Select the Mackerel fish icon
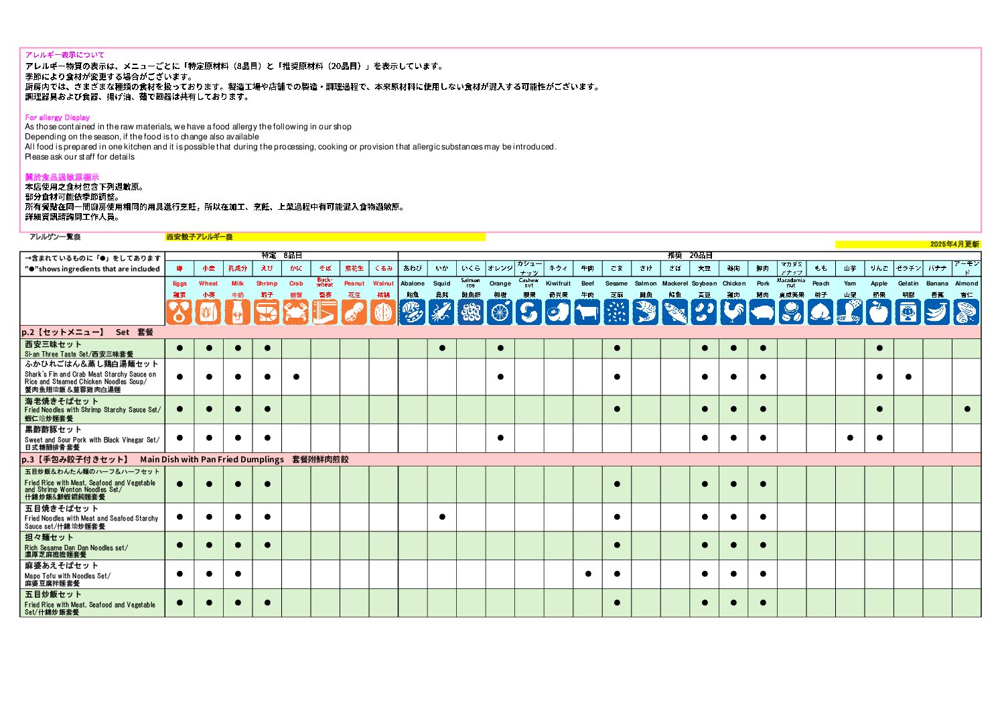1002x709 pixels. pos(675,312)
